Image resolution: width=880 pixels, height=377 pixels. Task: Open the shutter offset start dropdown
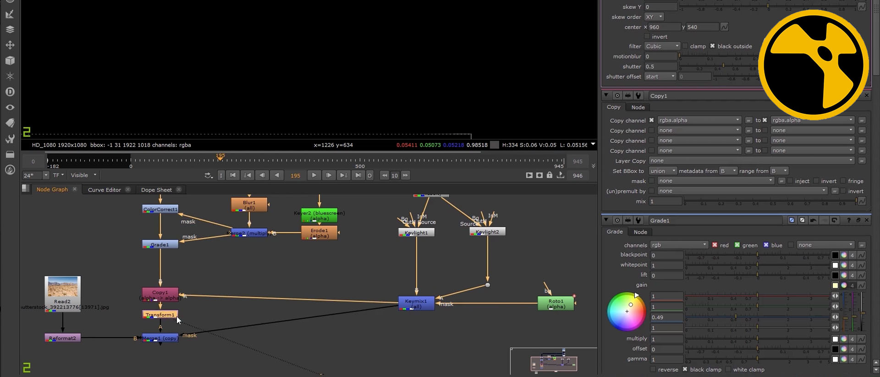coord(660,76)
